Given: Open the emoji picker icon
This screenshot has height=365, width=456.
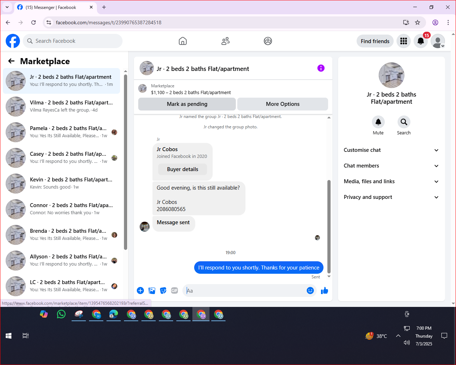Looking at the screenshot, I should pyautogui.click(x=310, y=291).
